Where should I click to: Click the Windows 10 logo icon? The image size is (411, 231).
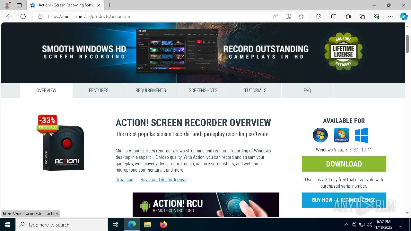pyautogui.click(x=362, y=135)
